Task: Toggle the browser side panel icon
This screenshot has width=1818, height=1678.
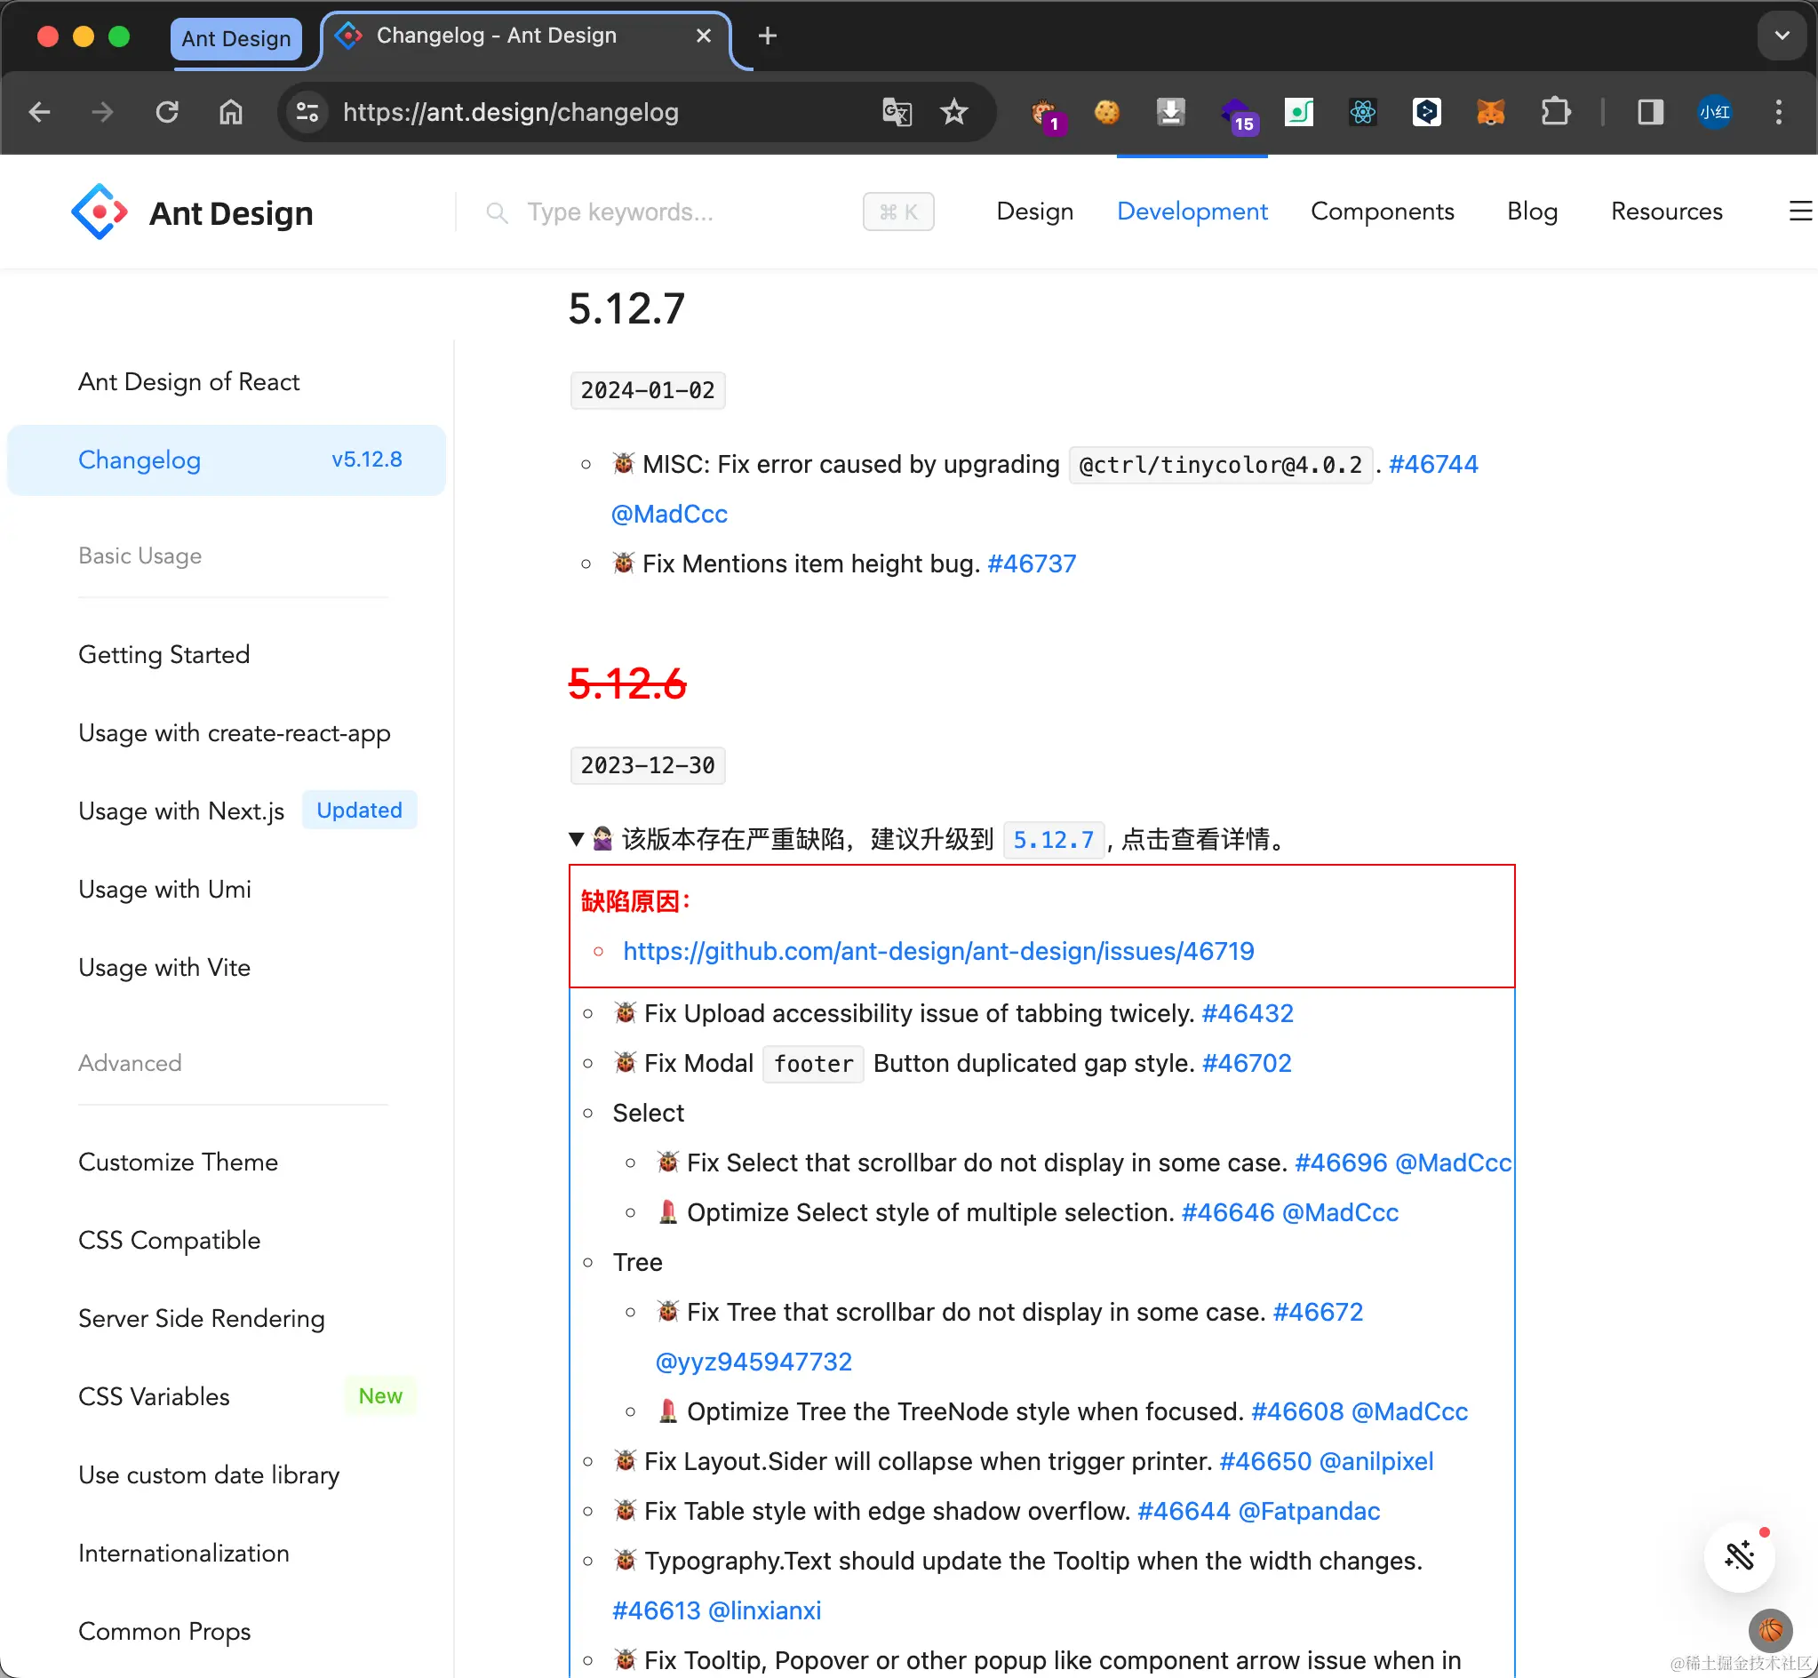Action: 1650,112
